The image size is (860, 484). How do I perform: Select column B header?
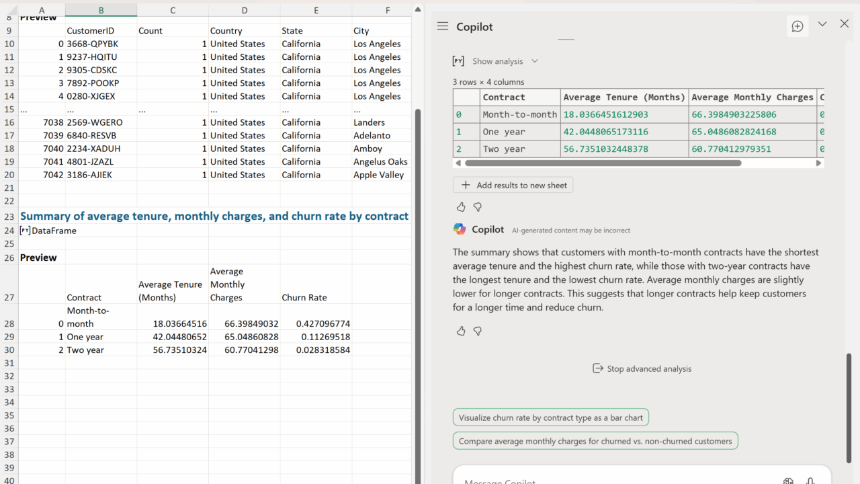point(101,10)
